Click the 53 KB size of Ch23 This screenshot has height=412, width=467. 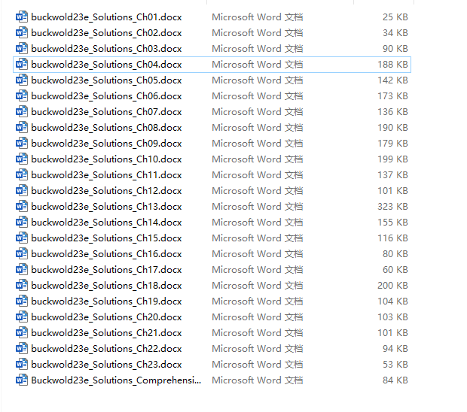coord(395,364)
